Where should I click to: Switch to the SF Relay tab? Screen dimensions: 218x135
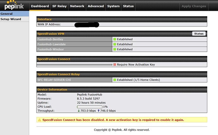59,6
